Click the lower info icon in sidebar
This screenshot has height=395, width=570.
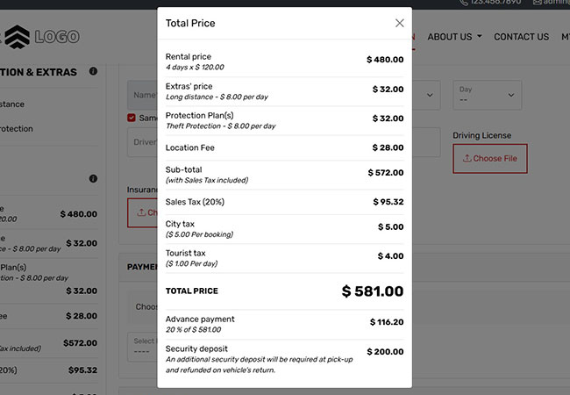click(x=93, y=178)
